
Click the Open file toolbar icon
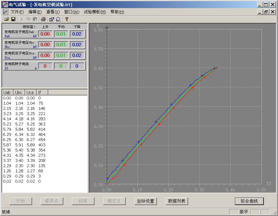(x=7, y=19)
